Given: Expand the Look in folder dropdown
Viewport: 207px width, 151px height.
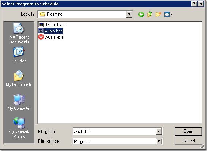Looking at the screenshot, I should 129,14.
